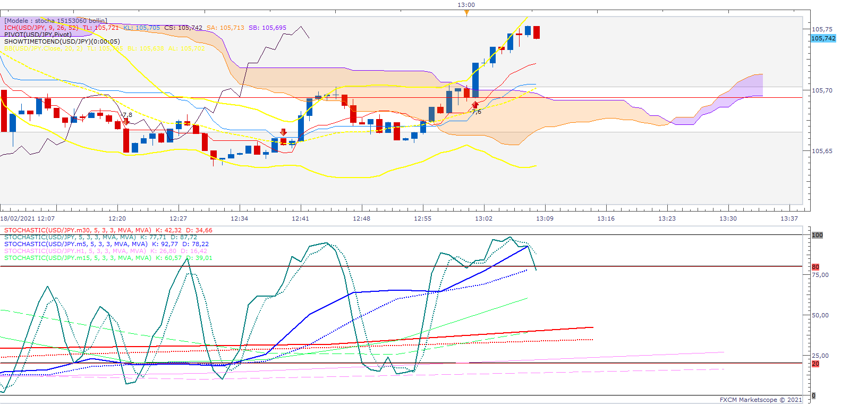Click the m5 stochastic K: 92,77 value
This screenshot has width=841, height=404.
[165, 244]
